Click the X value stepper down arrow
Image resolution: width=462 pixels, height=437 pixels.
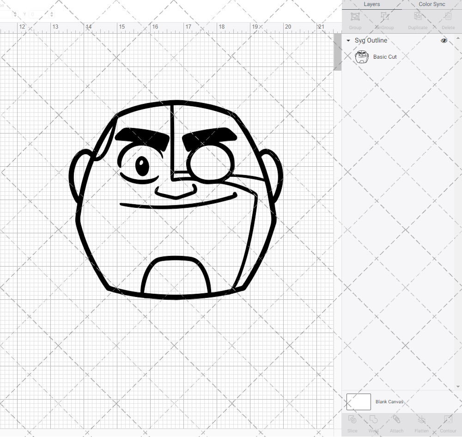(16, 16)
